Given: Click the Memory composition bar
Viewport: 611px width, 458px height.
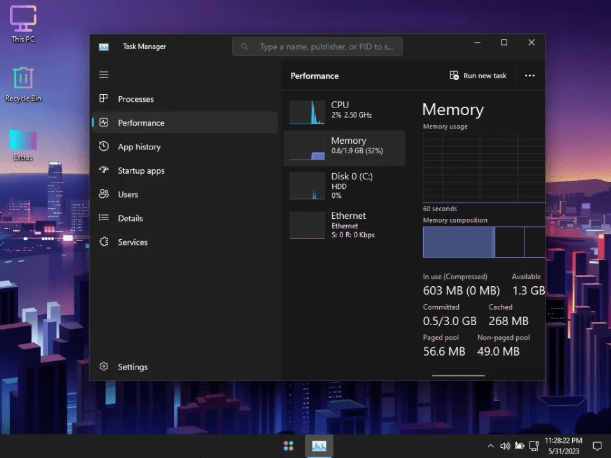Looking at the screenshot, I should (x=484, y=242).
